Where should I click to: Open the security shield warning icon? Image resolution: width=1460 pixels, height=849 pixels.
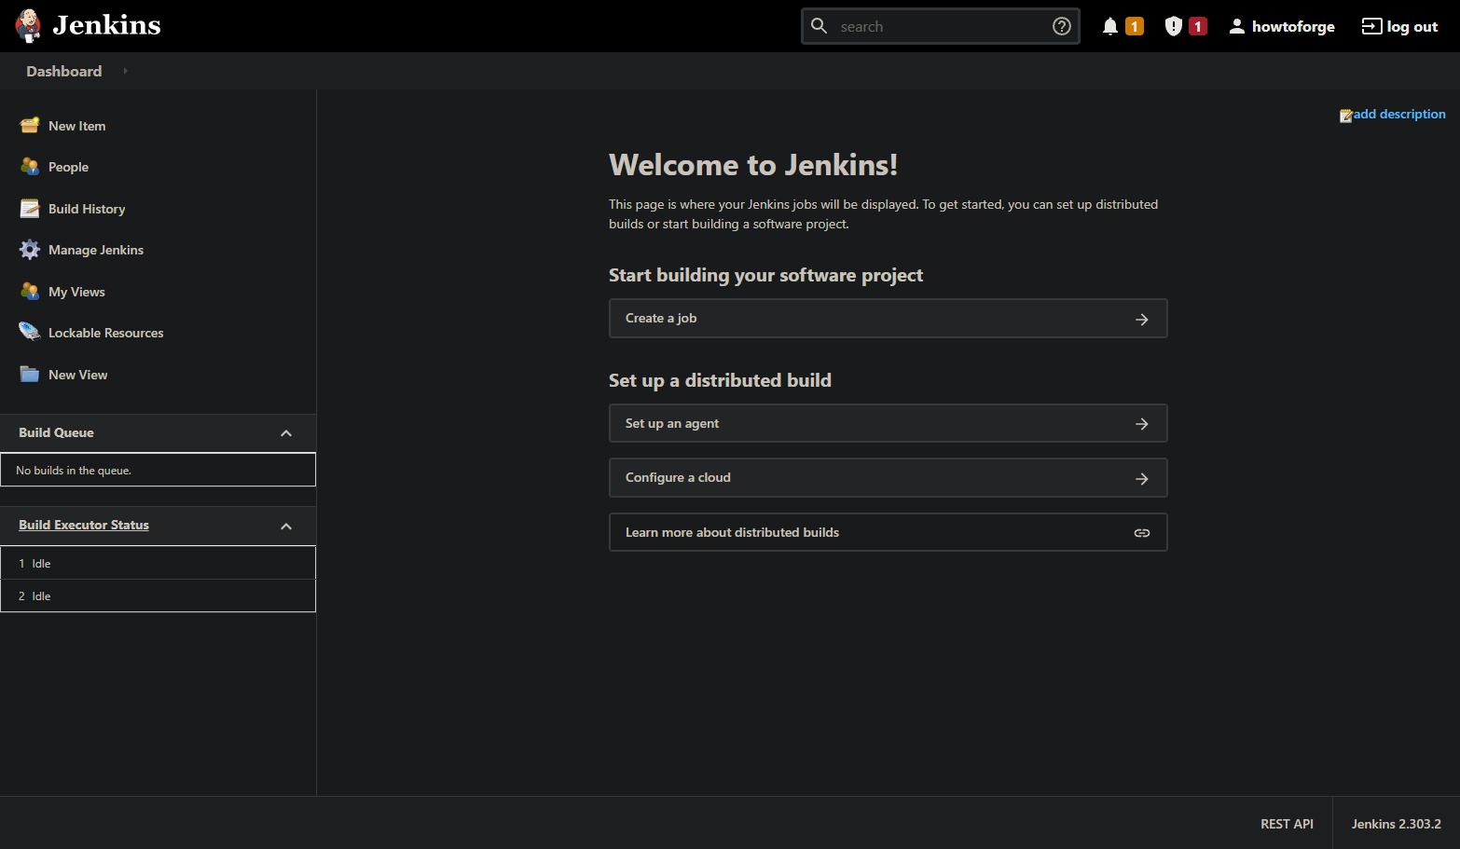(1174, 26)
